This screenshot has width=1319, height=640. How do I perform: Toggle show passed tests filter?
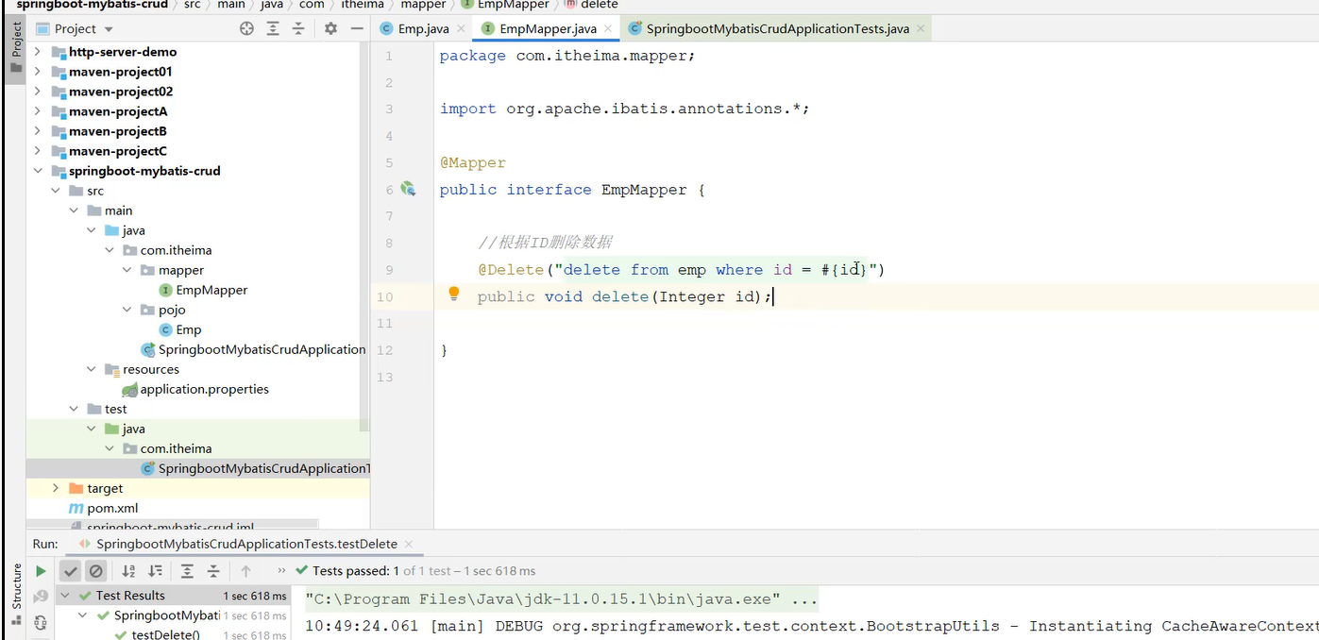pos(71,571)
